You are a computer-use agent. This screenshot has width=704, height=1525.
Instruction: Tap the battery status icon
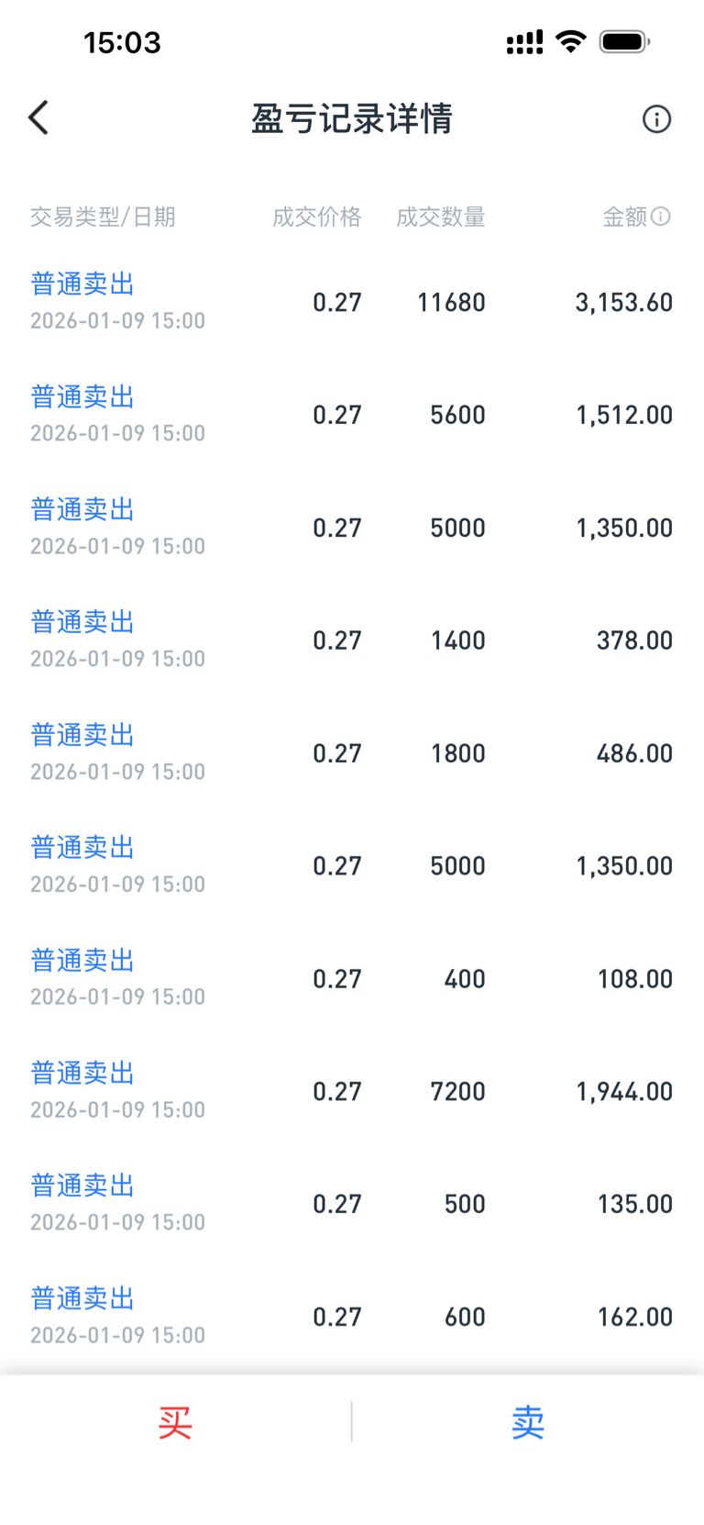[624, 41]
